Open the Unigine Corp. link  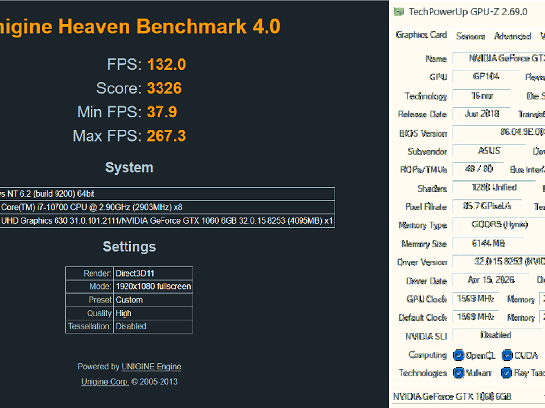coord(105,381)
